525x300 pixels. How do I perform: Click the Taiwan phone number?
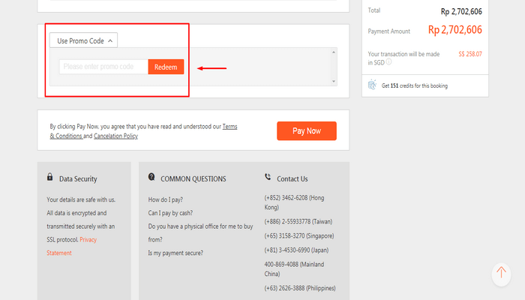click(x=298, y=222)
